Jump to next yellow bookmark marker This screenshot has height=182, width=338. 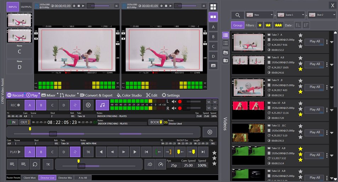point(192,152)
